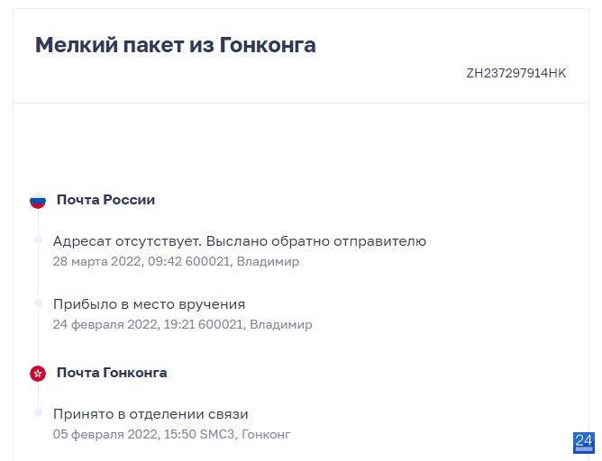The height and width of the screenshot is (461, 602).
Task: Click the timeline dot beside Адресат отсутствует
Action: (38, 240)
